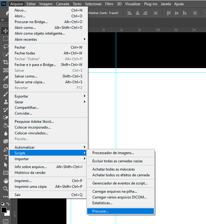Choose Processador de imagens...
Screen dimensions: 206x224
(120, 153)
